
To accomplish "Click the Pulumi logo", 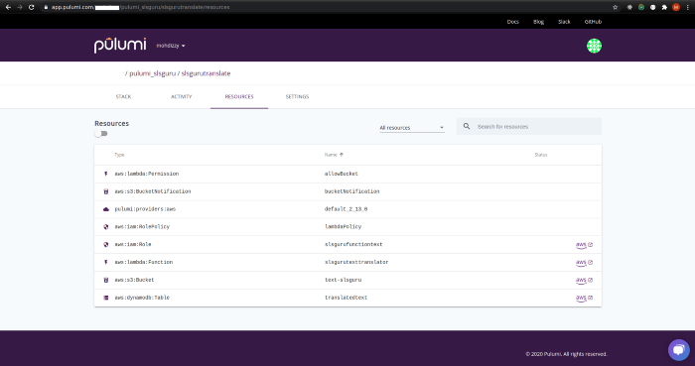I will click(120, 46).
